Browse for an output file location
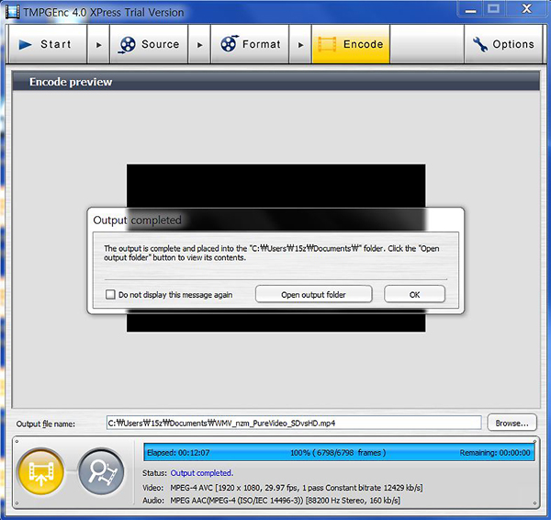Viewport: 551px width, 520px height. (x=512, y=423)
